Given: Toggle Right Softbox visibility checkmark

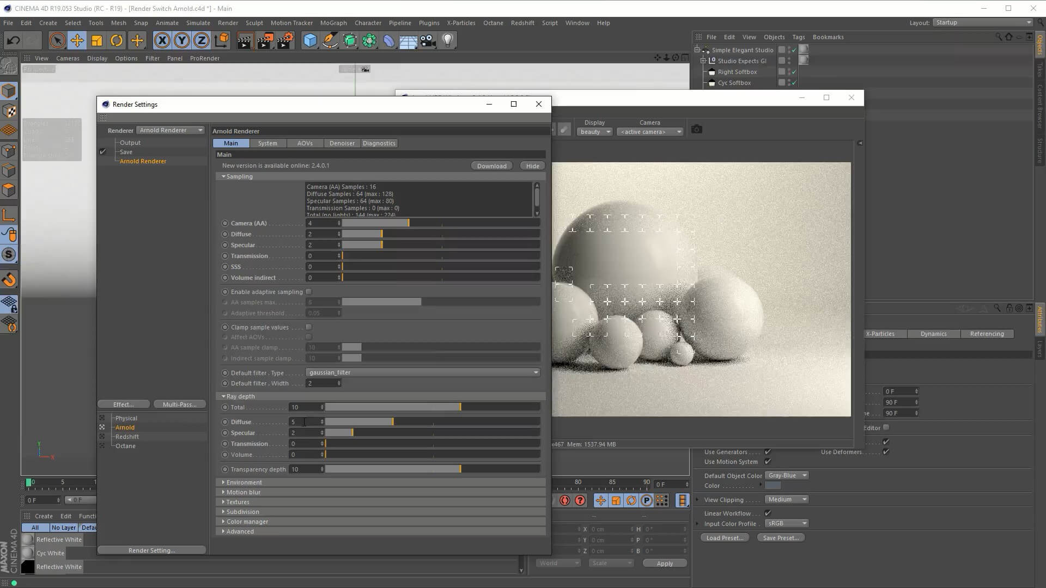Looking at the screenshot, I should pos(794,72).
